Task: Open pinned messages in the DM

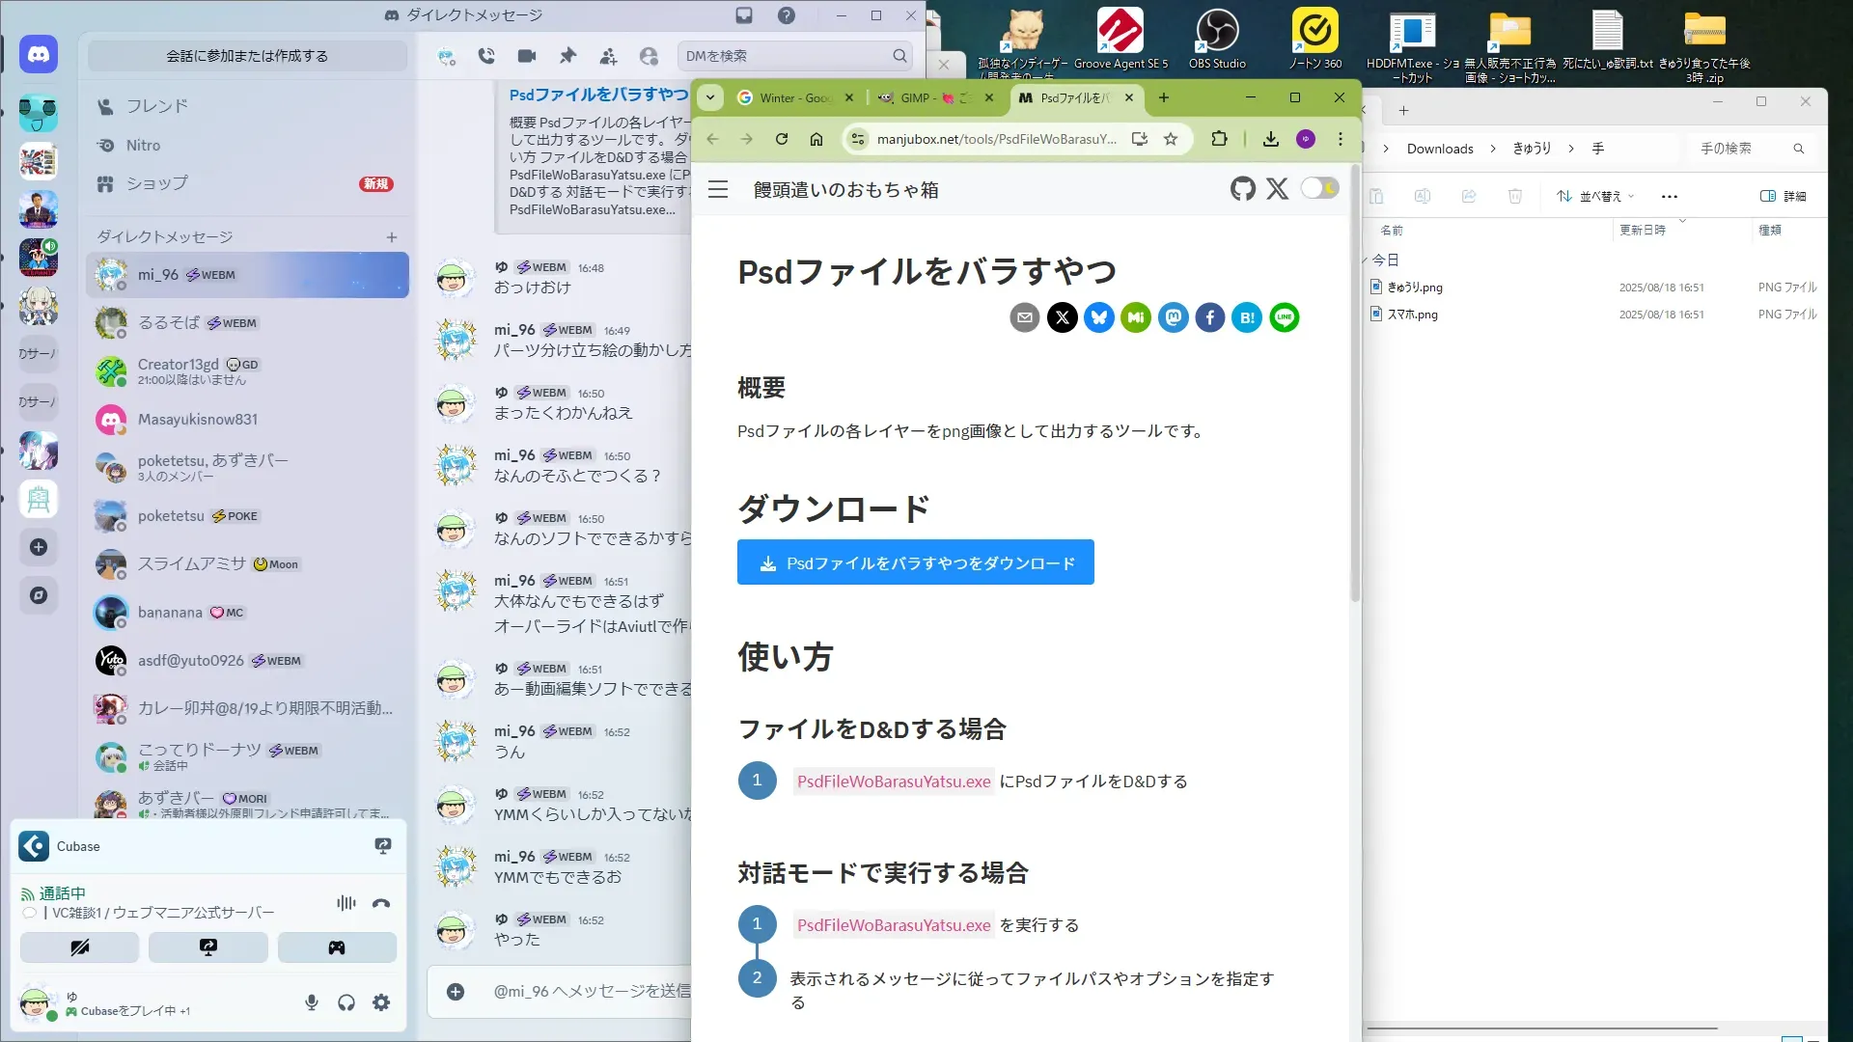Action: coord(567,56)
